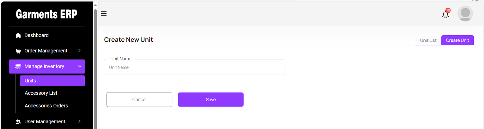Open Units in the sidebar

pyautogui.click(x=52, y=81)
